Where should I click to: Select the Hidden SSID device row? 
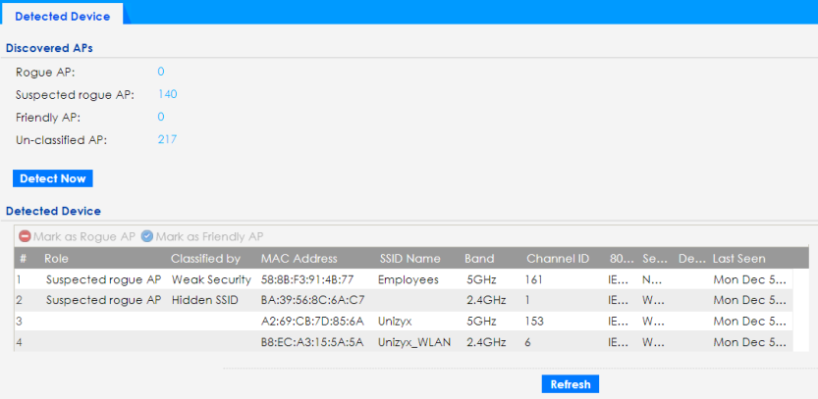point(206,300)
